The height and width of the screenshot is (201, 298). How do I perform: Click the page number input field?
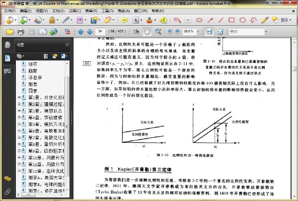[x=100, y=31]
